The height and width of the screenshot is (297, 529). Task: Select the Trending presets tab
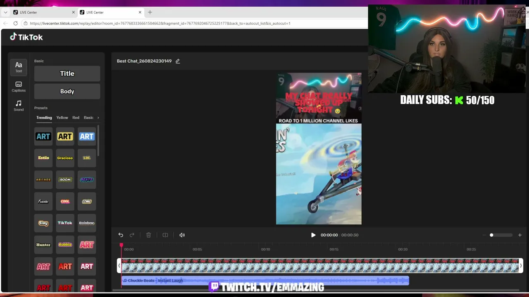(x=44, y=118)
